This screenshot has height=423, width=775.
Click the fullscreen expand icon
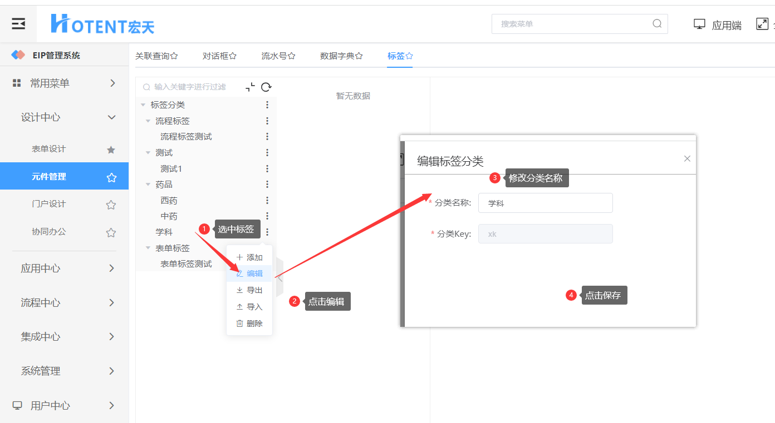(x=762, y=24)
